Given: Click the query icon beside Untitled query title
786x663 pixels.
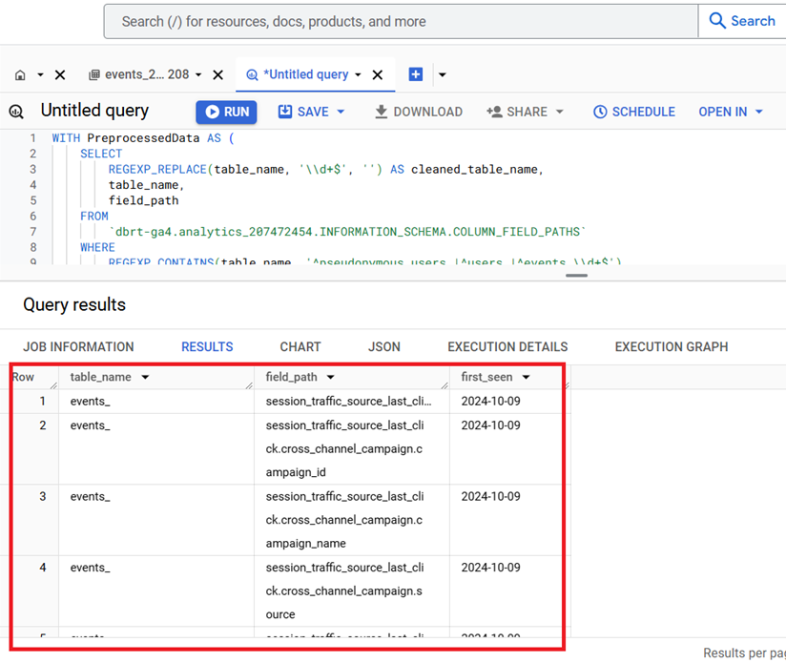Looking at the screenshot, I should click(16, 112).
